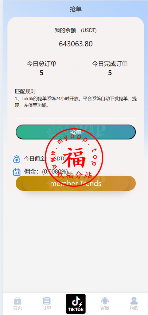Click the 今日总订单 count
The height and width of the screenshot is (315, 148).
coord(41,73)
